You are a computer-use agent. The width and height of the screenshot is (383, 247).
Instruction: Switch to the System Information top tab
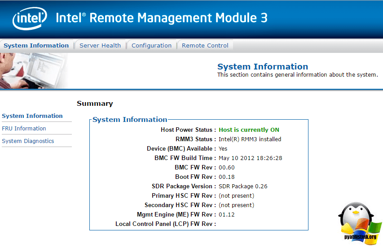tap(36, 45)
